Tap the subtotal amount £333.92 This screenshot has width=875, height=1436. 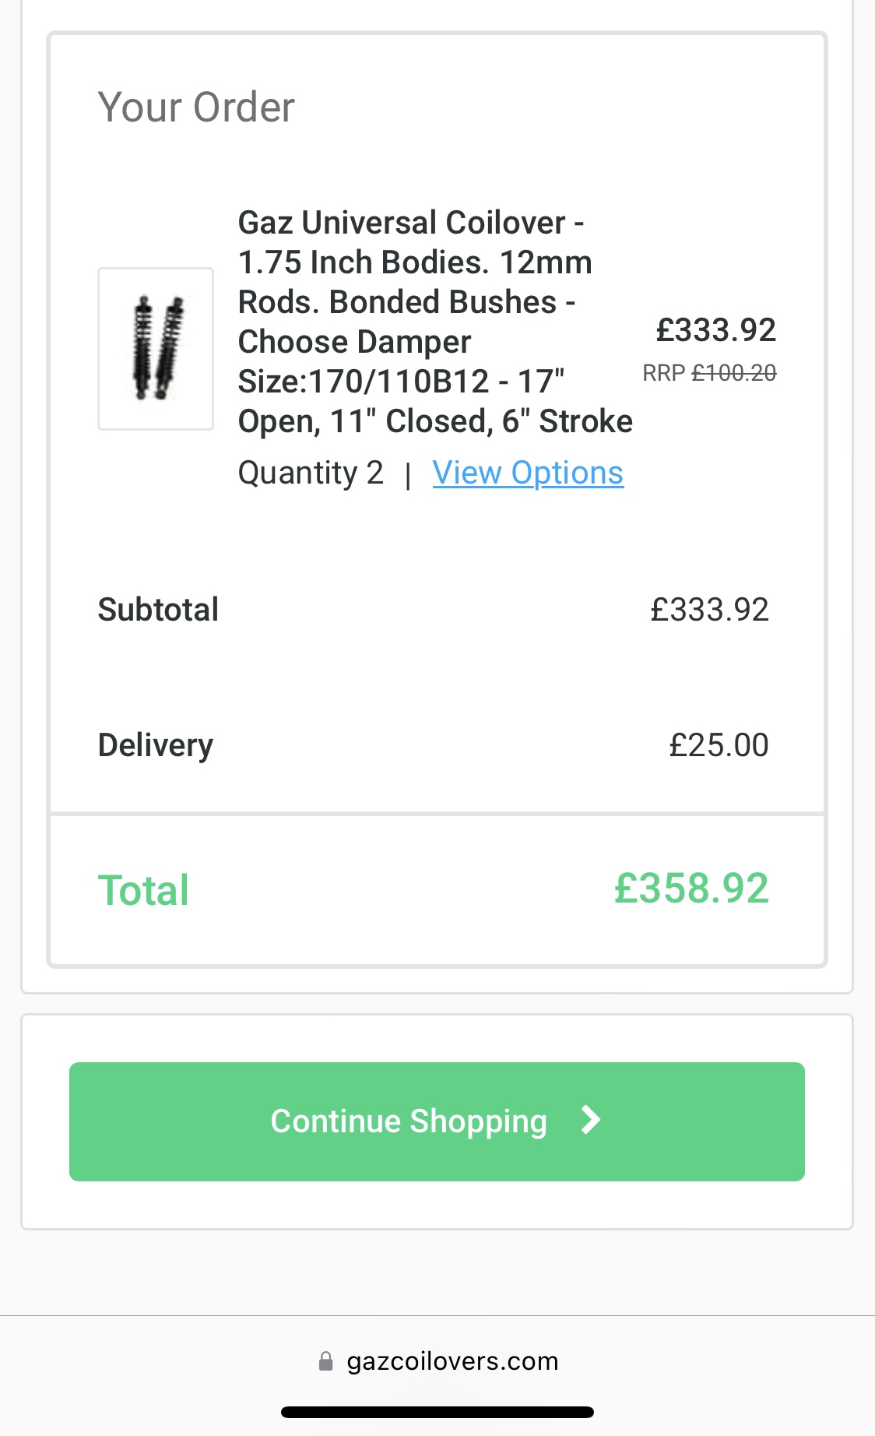point(709,610)
